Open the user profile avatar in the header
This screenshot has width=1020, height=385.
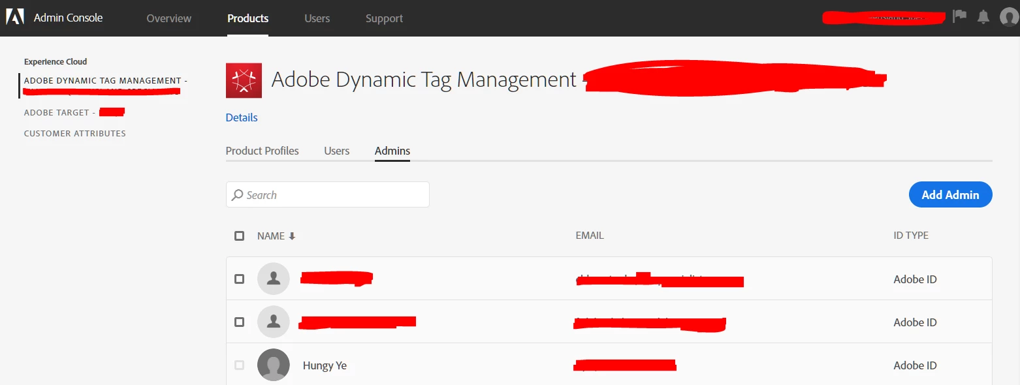1009,17
